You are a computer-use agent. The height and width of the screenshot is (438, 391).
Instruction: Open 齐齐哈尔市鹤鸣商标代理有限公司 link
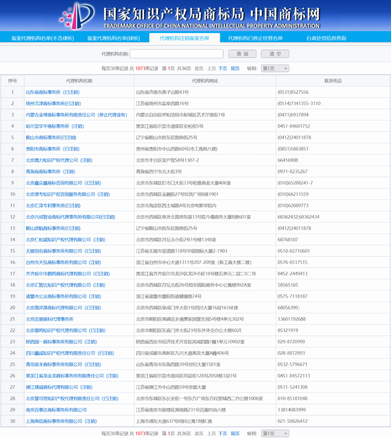[x=68, y=274]
